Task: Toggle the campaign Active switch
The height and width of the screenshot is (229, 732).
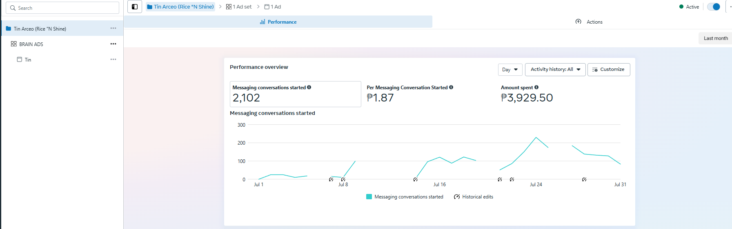Action: point(713,7)
